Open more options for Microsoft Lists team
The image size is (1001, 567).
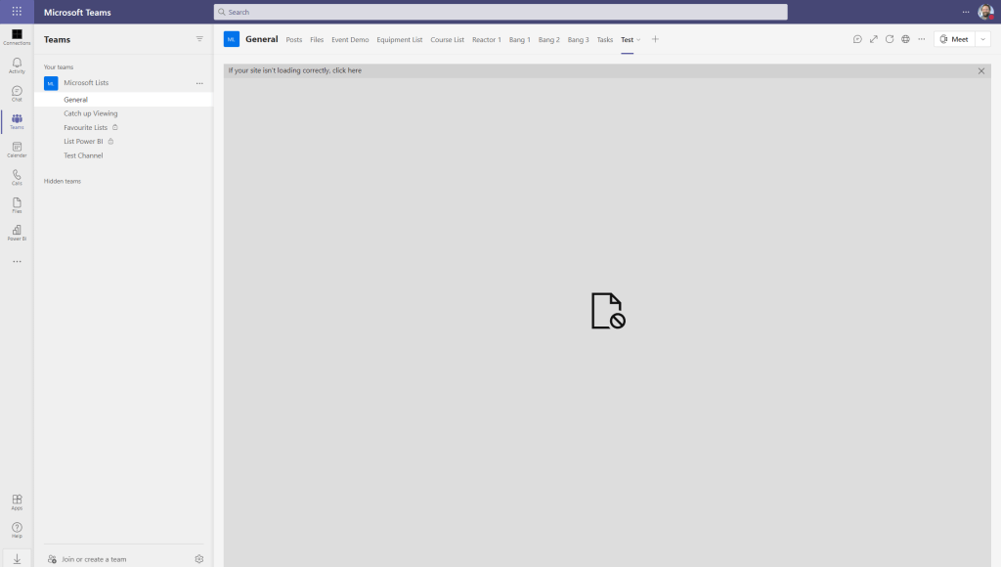point(199,83)
